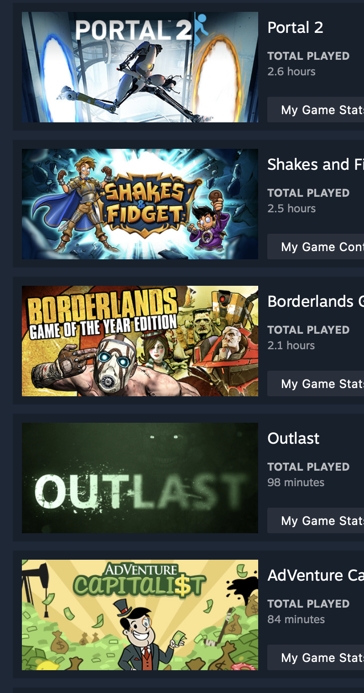Screen dimensions: 364x693
Task: Open the Outlast banner image
Action: click(x=140, y=478)
